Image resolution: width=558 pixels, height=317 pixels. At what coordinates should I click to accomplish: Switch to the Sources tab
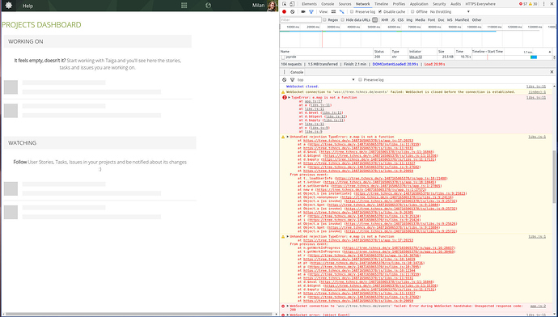pos(345,4)
